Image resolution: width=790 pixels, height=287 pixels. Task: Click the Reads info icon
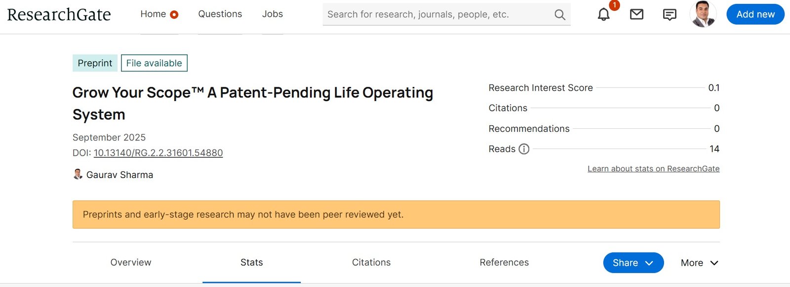pyautogui.click(x=524, y=149)
